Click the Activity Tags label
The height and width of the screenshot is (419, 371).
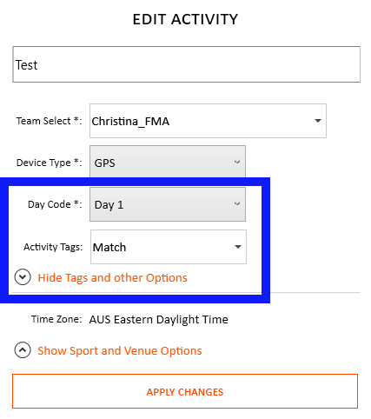click(53, 247)
